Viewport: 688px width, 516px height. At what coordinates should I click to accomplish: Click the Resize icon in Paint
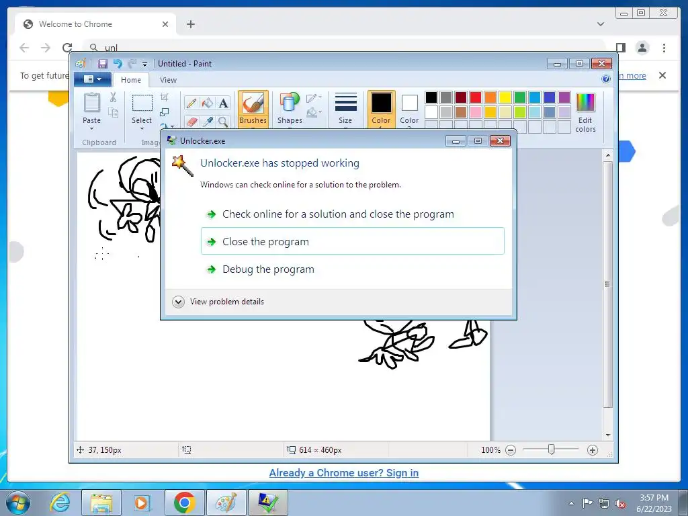tap(164, 112)
